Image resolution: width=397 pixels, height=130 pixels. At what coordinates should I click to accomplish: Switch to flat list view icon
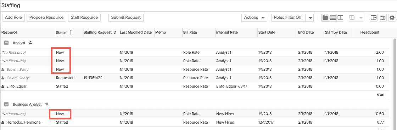coord(333,18)
